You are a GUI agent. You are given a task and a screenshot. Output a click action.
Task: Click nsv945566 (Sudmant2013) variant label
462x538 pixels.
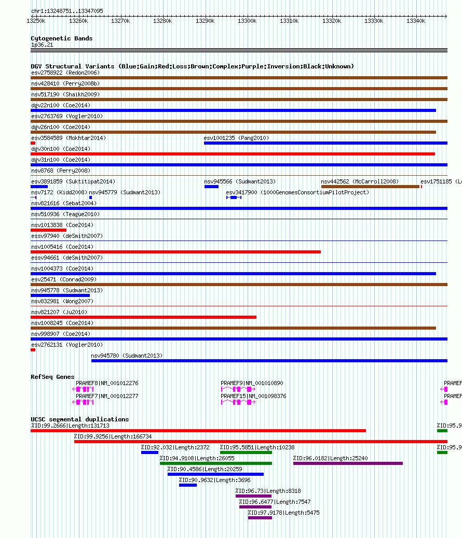click(x=240, y=181)
